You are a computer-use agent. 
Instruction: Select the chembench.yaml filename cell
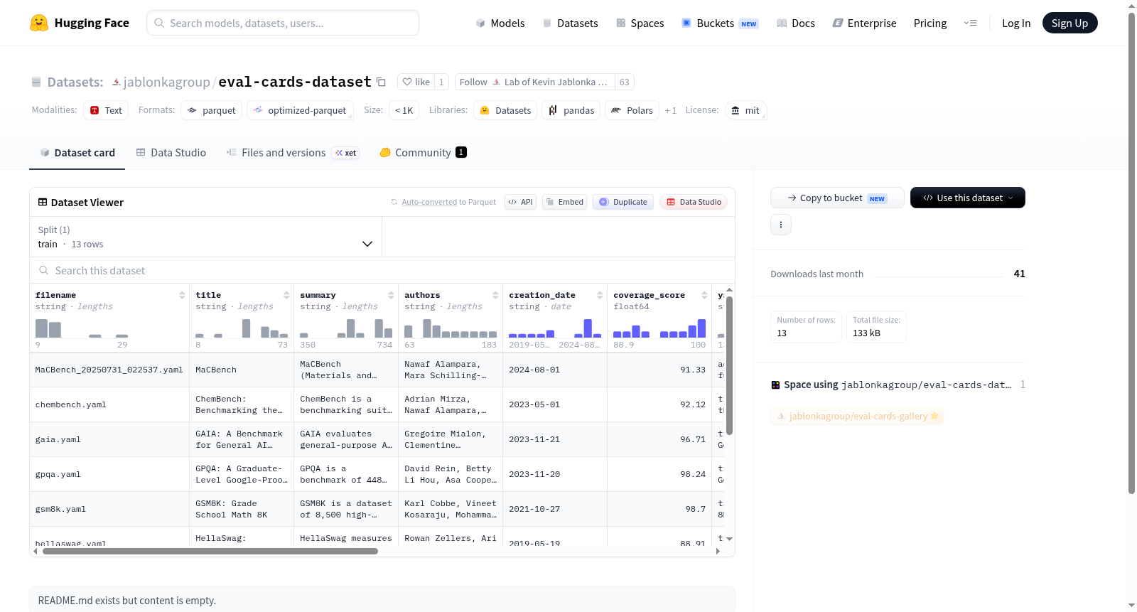click(x=109, y=404)
